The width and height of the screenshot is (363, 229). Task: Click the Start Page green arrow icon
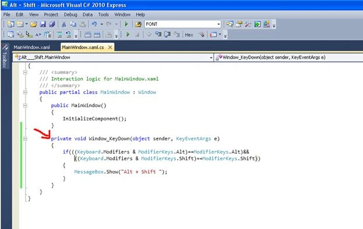pos(257,24)
